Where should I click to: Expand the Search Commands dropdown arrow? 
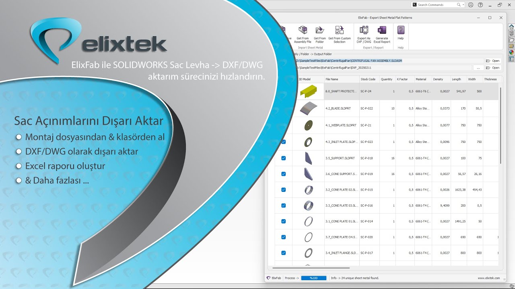(463, 5)
